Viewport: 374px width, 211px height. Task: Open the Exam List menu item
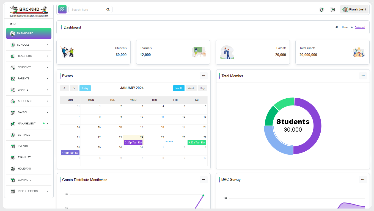24,157
